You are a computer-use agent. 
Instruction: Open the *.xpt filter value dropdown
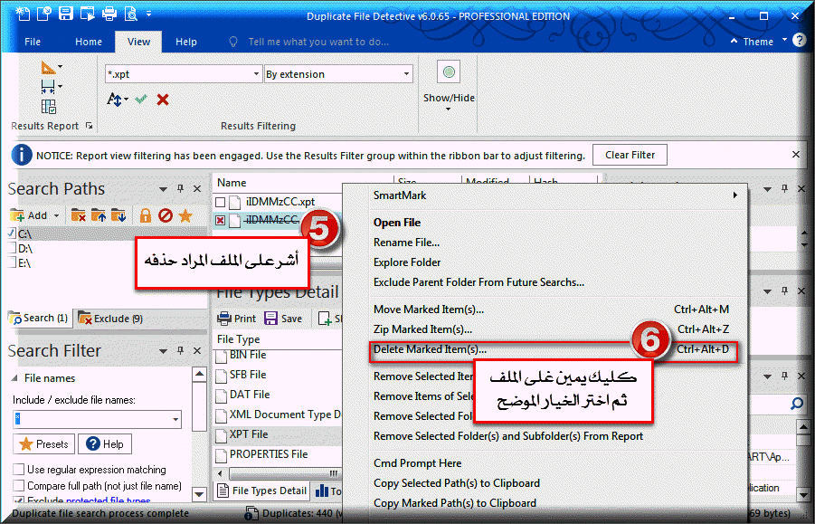pos(256,74)
